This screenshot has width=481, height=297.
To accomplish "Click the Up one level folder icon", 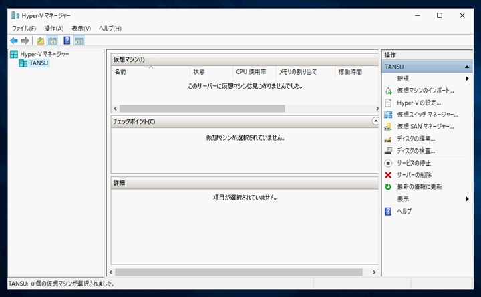I will 41,41.
